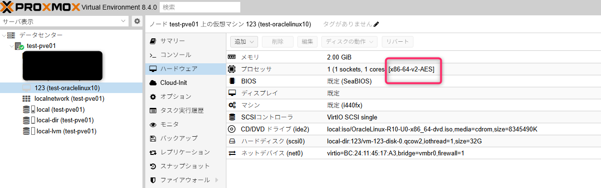Click the Edit (編集) button
601x188 pixels.
307,42
